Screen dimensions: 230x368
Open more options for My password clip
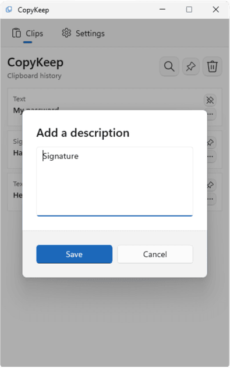[x=210, y=114]
